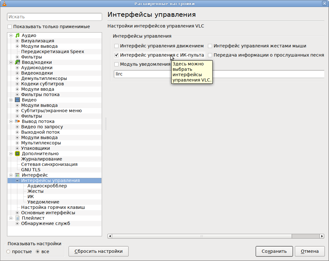Click the horizontal scrollbar left arrow
This screenshot has height=261, width=329.
[x=110, y=236]
